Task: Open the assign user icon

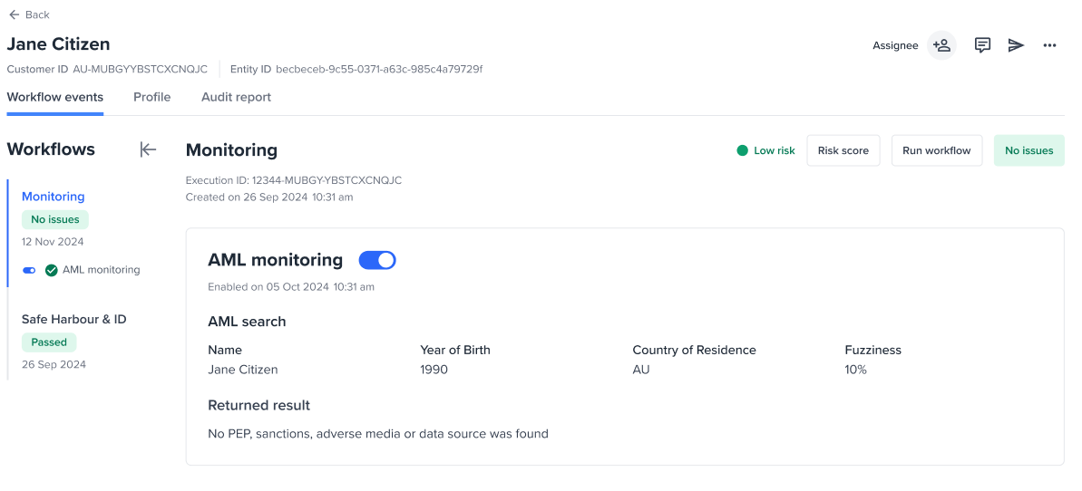Action: pos(941,45)
